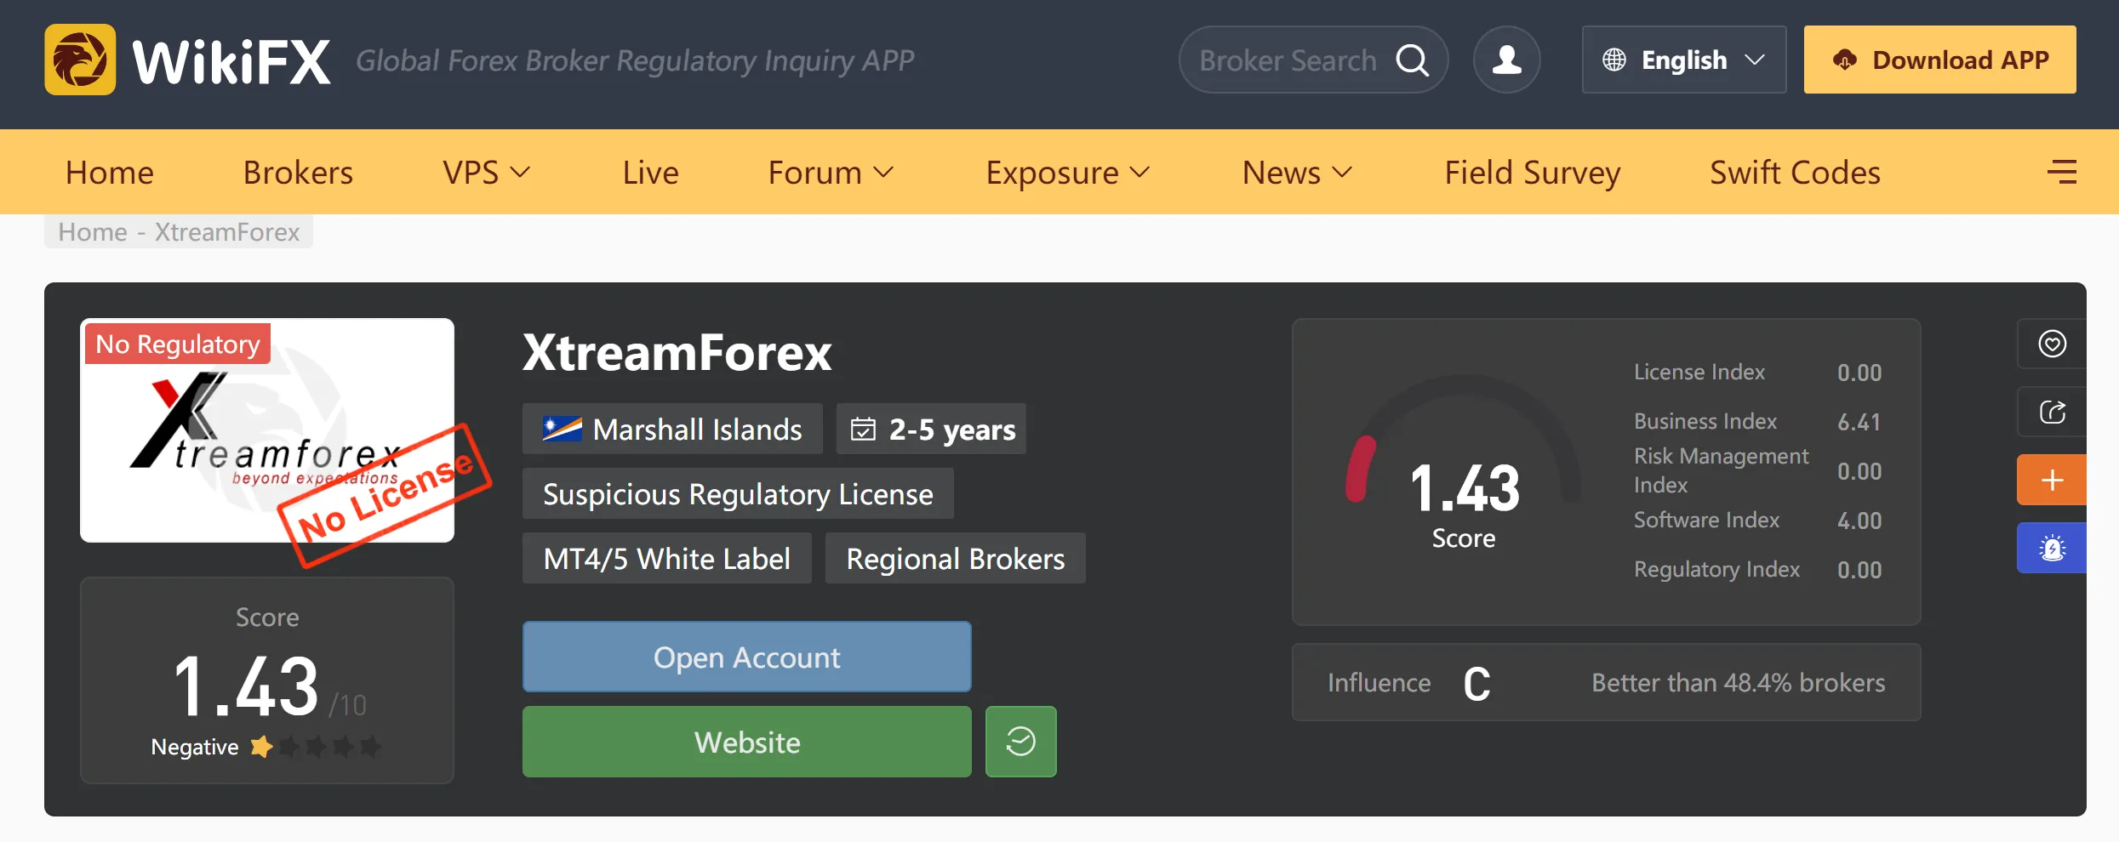Click the Business Index value 6.41
Screen dimensions: 2119x842
[1859, 422]
